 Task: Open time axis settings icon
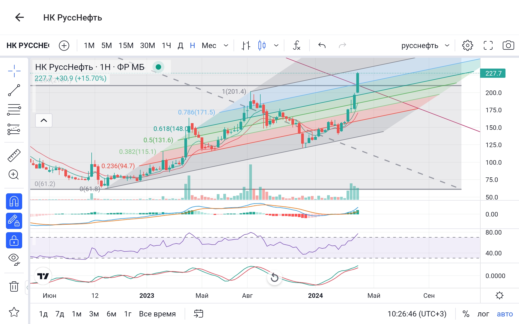click(500, 295)
